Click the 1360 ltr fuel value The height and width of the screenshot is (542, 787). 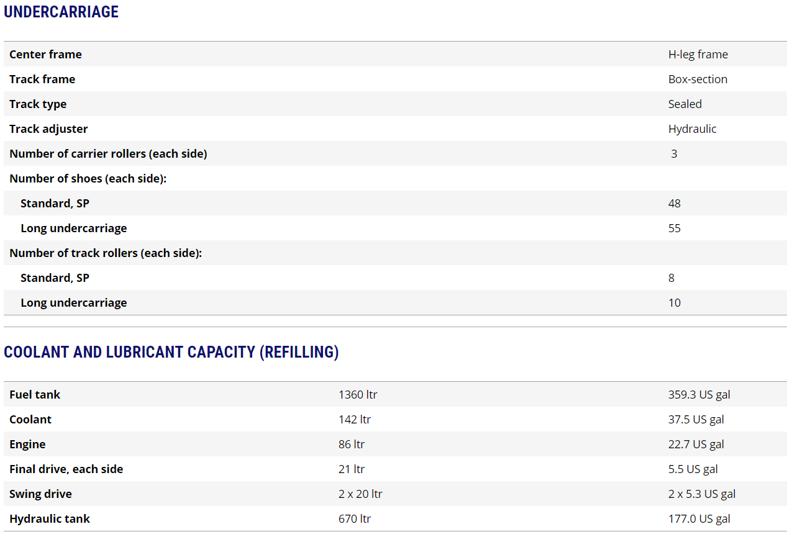tap(358, 394)
